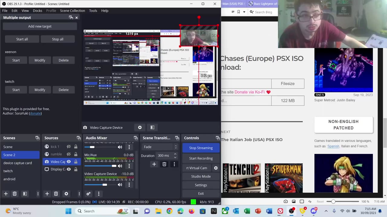This screenshot has width=387, height=217.
Task: Unlock the kick 1 source lock
Action: [x=76, y=147]
